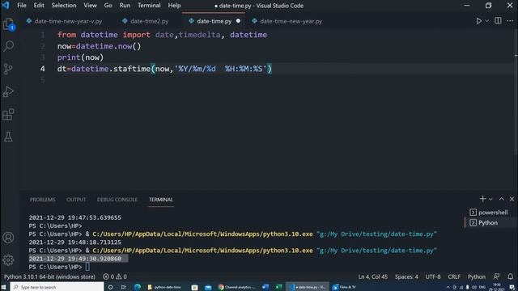Image resolution: width=518 pixels, height=291 pixels.
Task: Open the Accounts icon in activity bar
Action: click(x=8, y=238)
